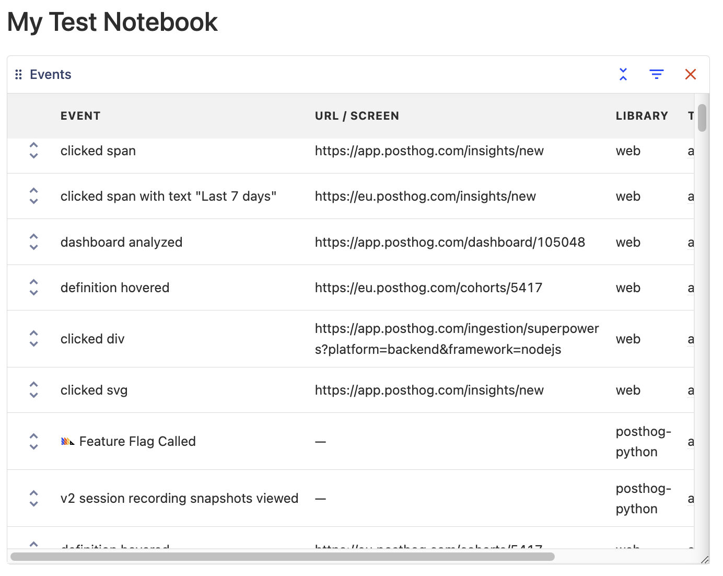Expand the "clicked span" event row
The width and height of the screenshot is (723, 576).
tap(34, 151)
